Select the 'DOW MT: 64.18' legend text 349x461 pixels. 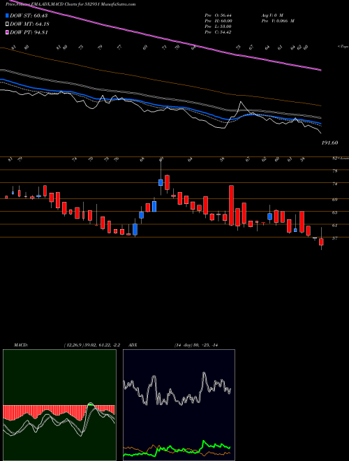pos(29,24)
